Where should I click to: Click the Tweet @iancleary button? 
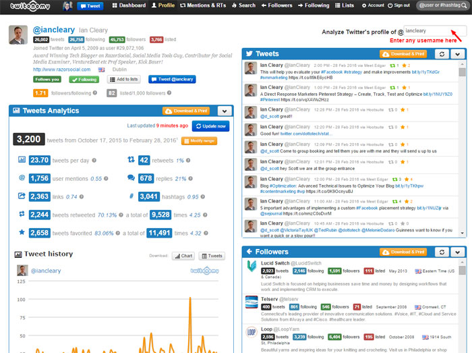172,79
